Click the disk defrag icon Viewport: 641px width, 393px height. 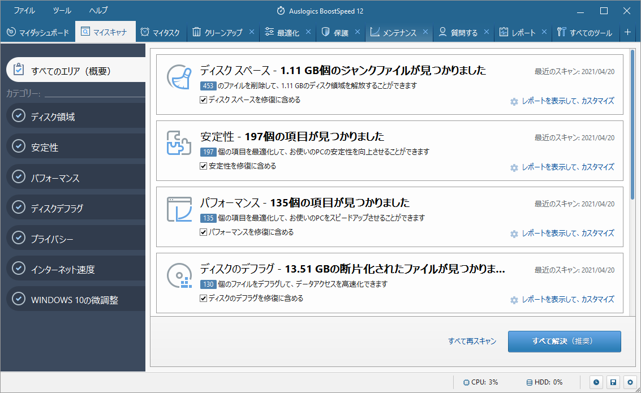(179, 275)
